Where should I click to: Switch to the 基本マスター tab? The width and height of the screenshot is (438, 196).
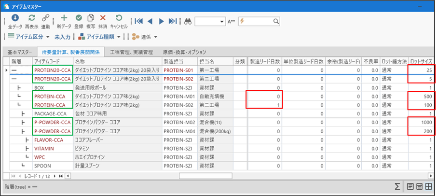coord(18,52)
